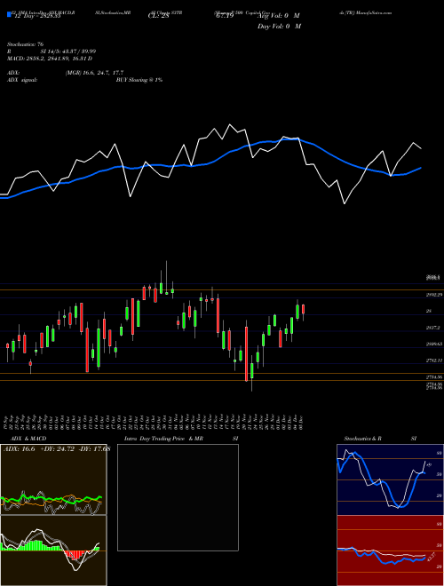Click the last red candlestick on the chart
Screen dimensions: 444x586
(x=303, y=310)
